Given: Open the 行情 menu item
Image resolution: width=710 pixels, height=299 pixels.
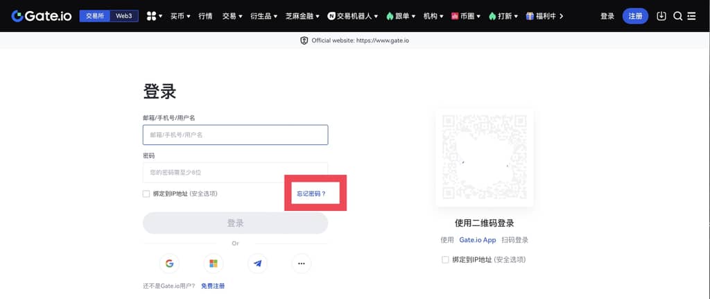Looking at the screenshot, I should pyautogui.click(x=205, y=16).
